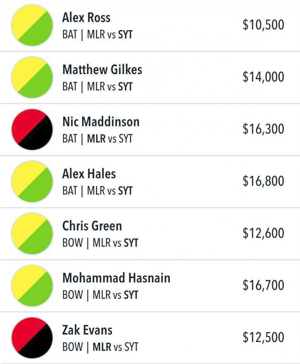Select the Alex Hales player name

coord(89,174)
